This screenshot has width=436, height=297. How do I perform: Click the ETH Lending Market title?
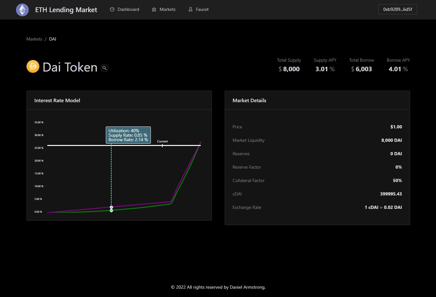66,10
